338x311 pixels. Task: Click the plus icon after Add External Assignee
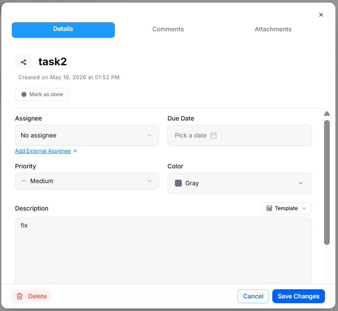click(75, 151)
